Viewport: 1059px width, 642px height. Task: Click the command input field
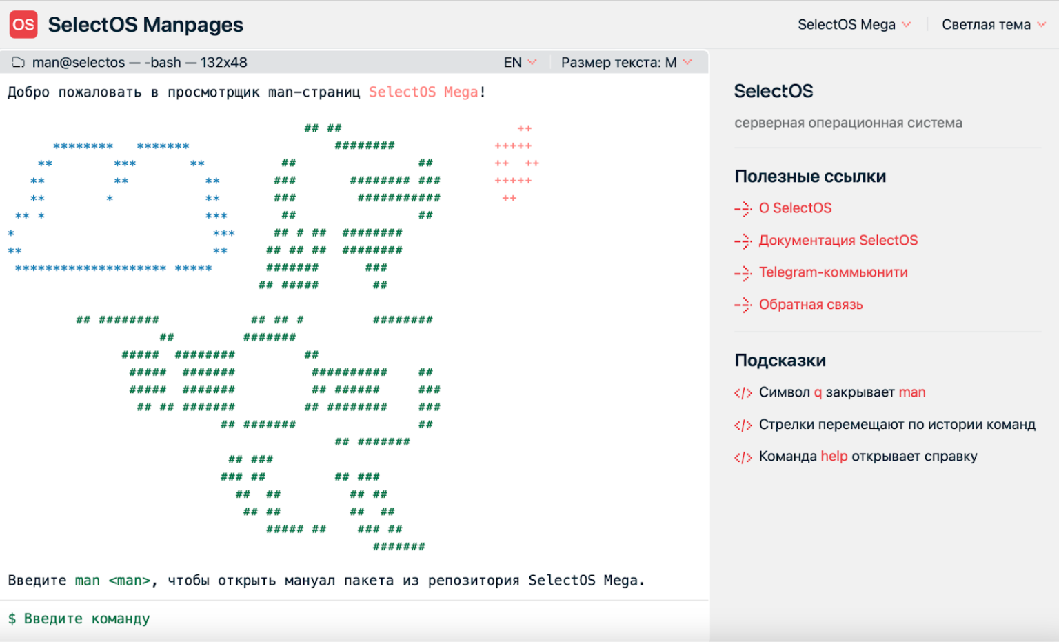[207, 619]
